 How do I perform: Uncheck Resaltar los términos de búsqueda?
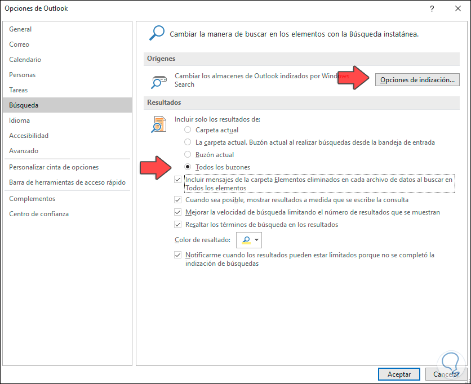pyautogui.click(x=178, y=224)
